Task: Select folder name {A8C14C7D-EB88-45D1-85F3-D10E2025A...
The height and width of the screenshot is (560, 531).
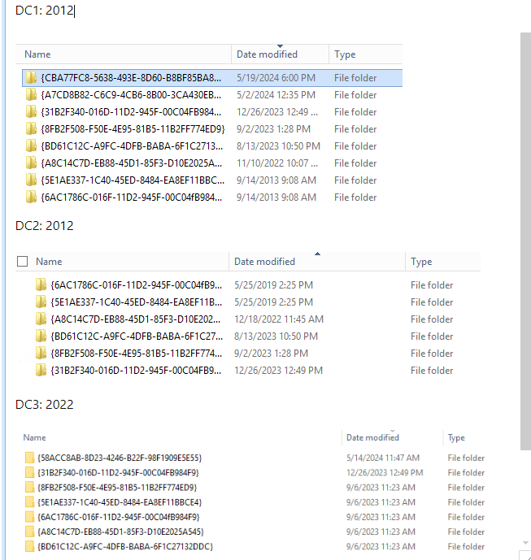Action: click(131, 163)
